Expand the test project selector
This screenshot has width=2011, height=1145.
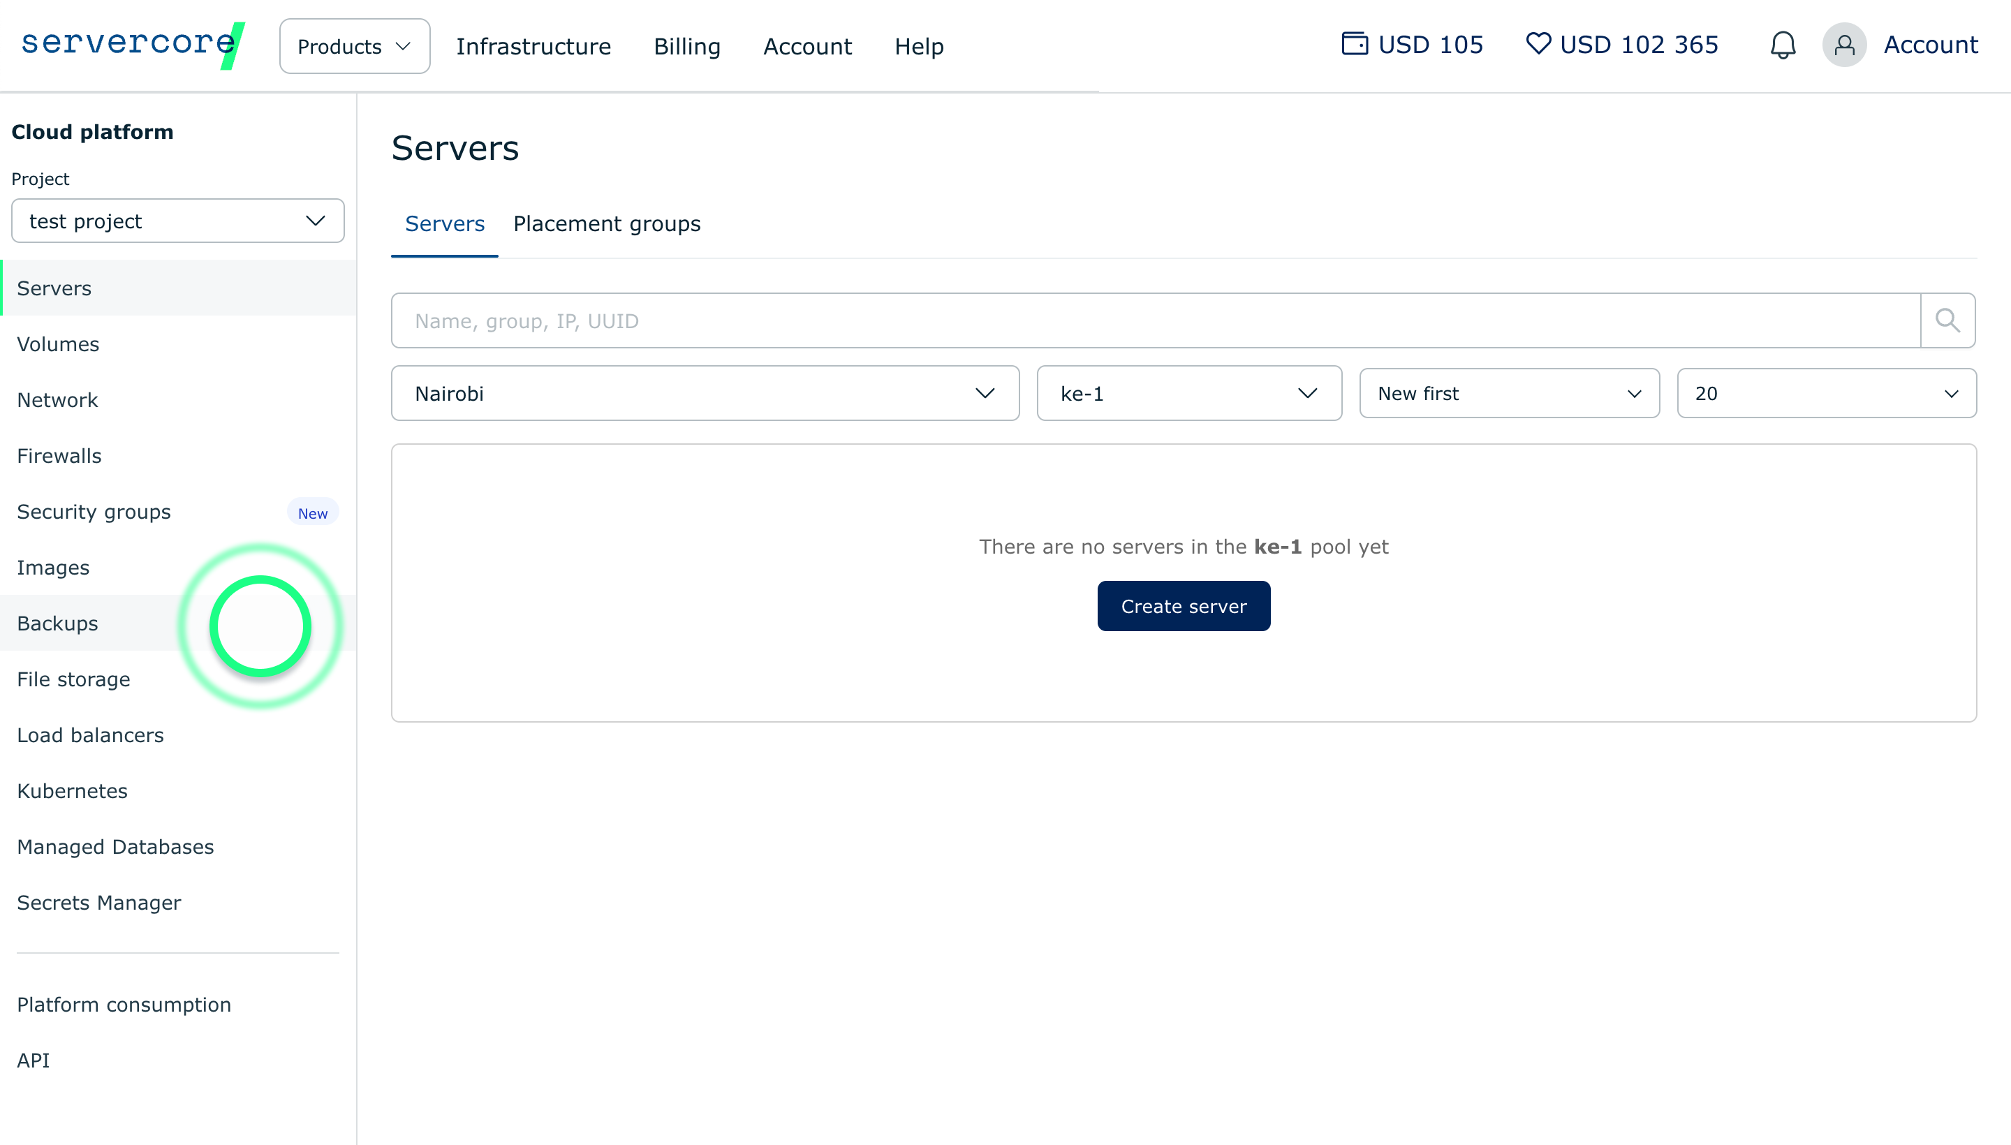tap(178, 222)
